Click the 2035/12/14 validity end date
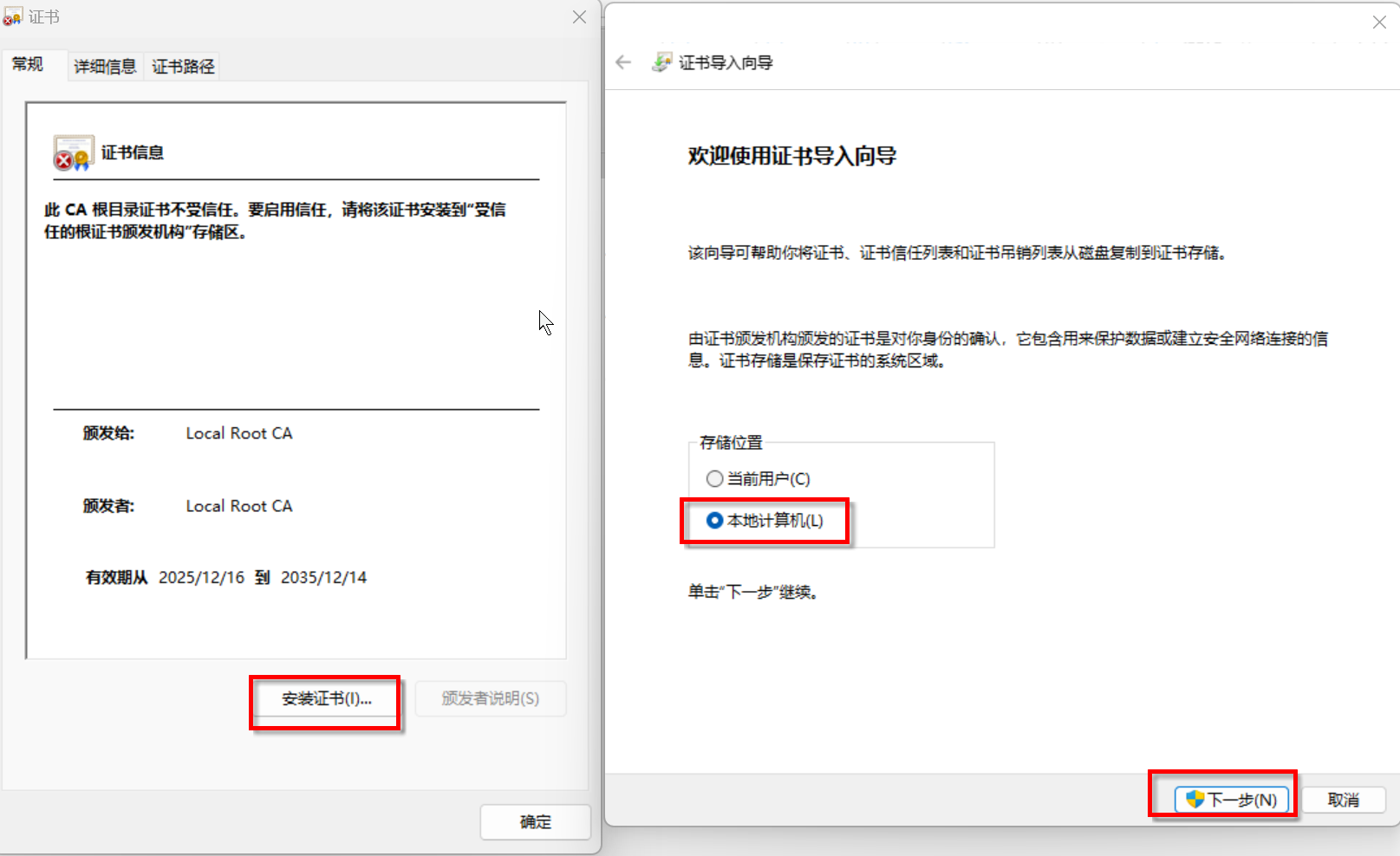This screenshot has height=856, width=1400. pyautogui.click(x=324, y=577)
